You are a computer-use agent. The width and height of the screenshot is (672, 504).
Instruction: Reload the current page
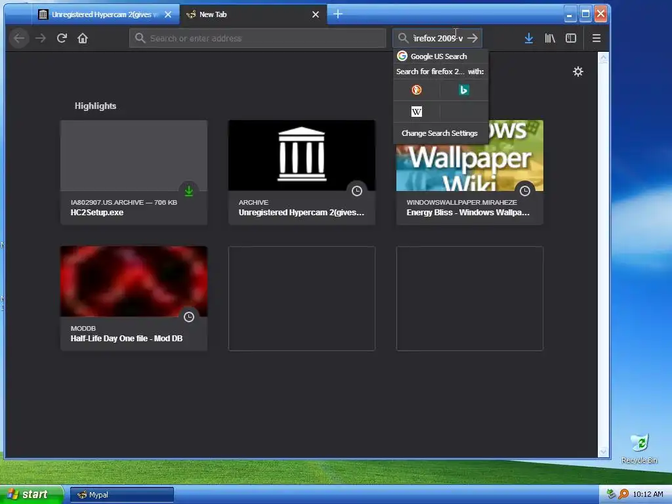coord(62,38)
